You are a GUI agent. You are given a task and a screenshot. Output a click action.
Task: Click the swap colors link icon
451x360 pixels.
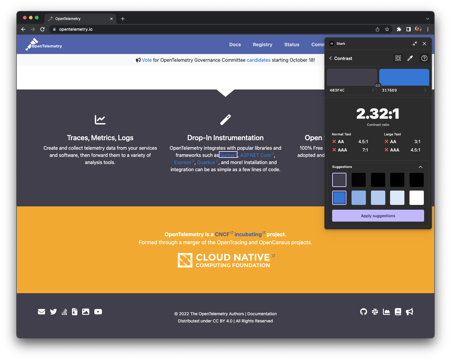(378, 86)
